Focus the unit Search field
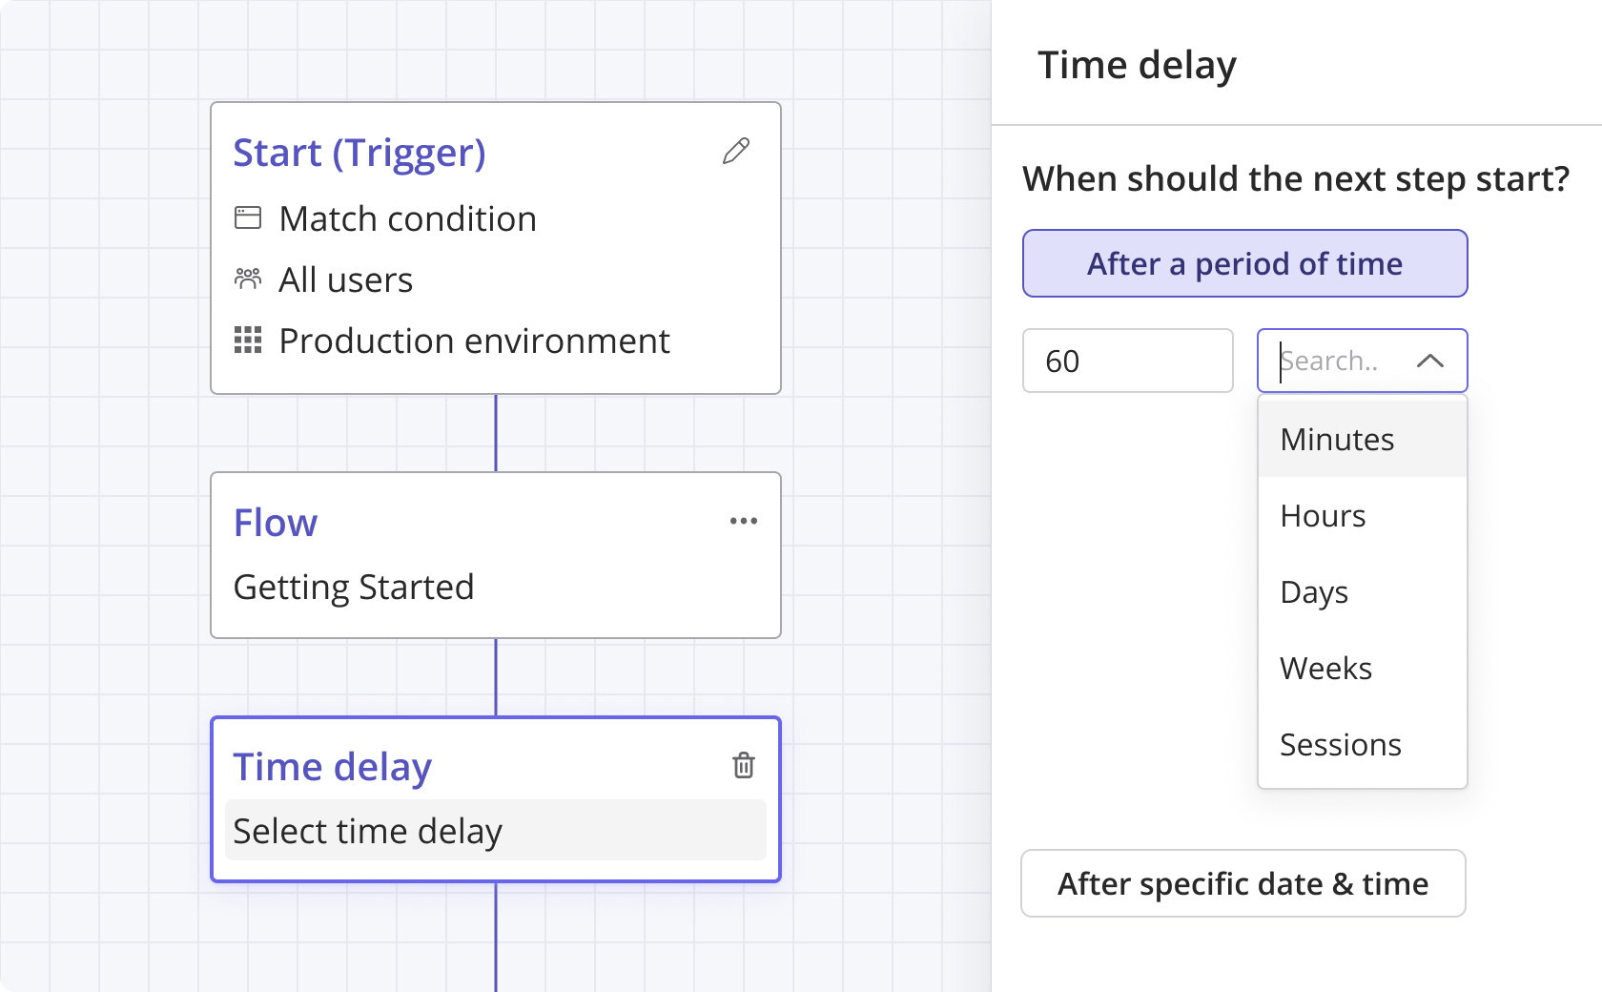 point(1335,361)
